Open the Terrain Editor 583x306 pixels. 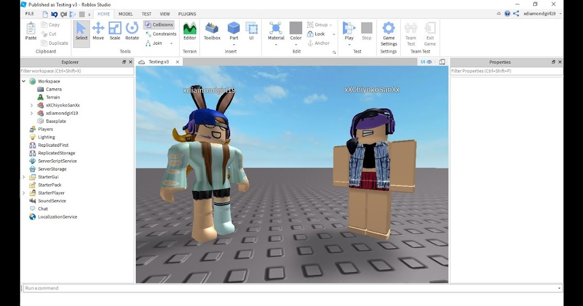point(190,31)
